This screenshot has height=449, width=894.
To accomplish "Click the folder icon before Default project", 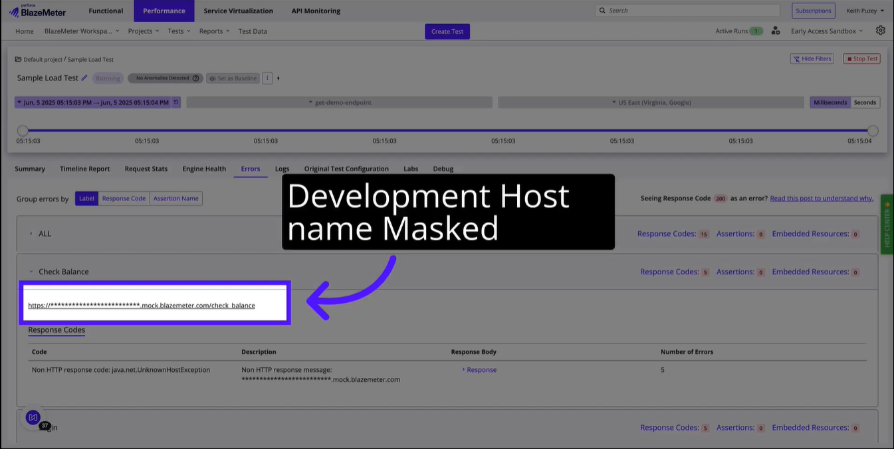I will [19, 59].
